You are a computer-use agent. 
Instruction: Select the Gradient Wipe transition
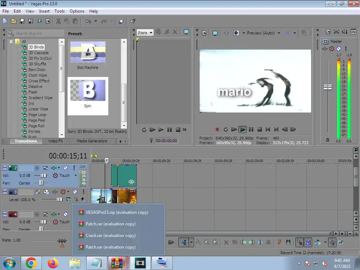point(40,98)
